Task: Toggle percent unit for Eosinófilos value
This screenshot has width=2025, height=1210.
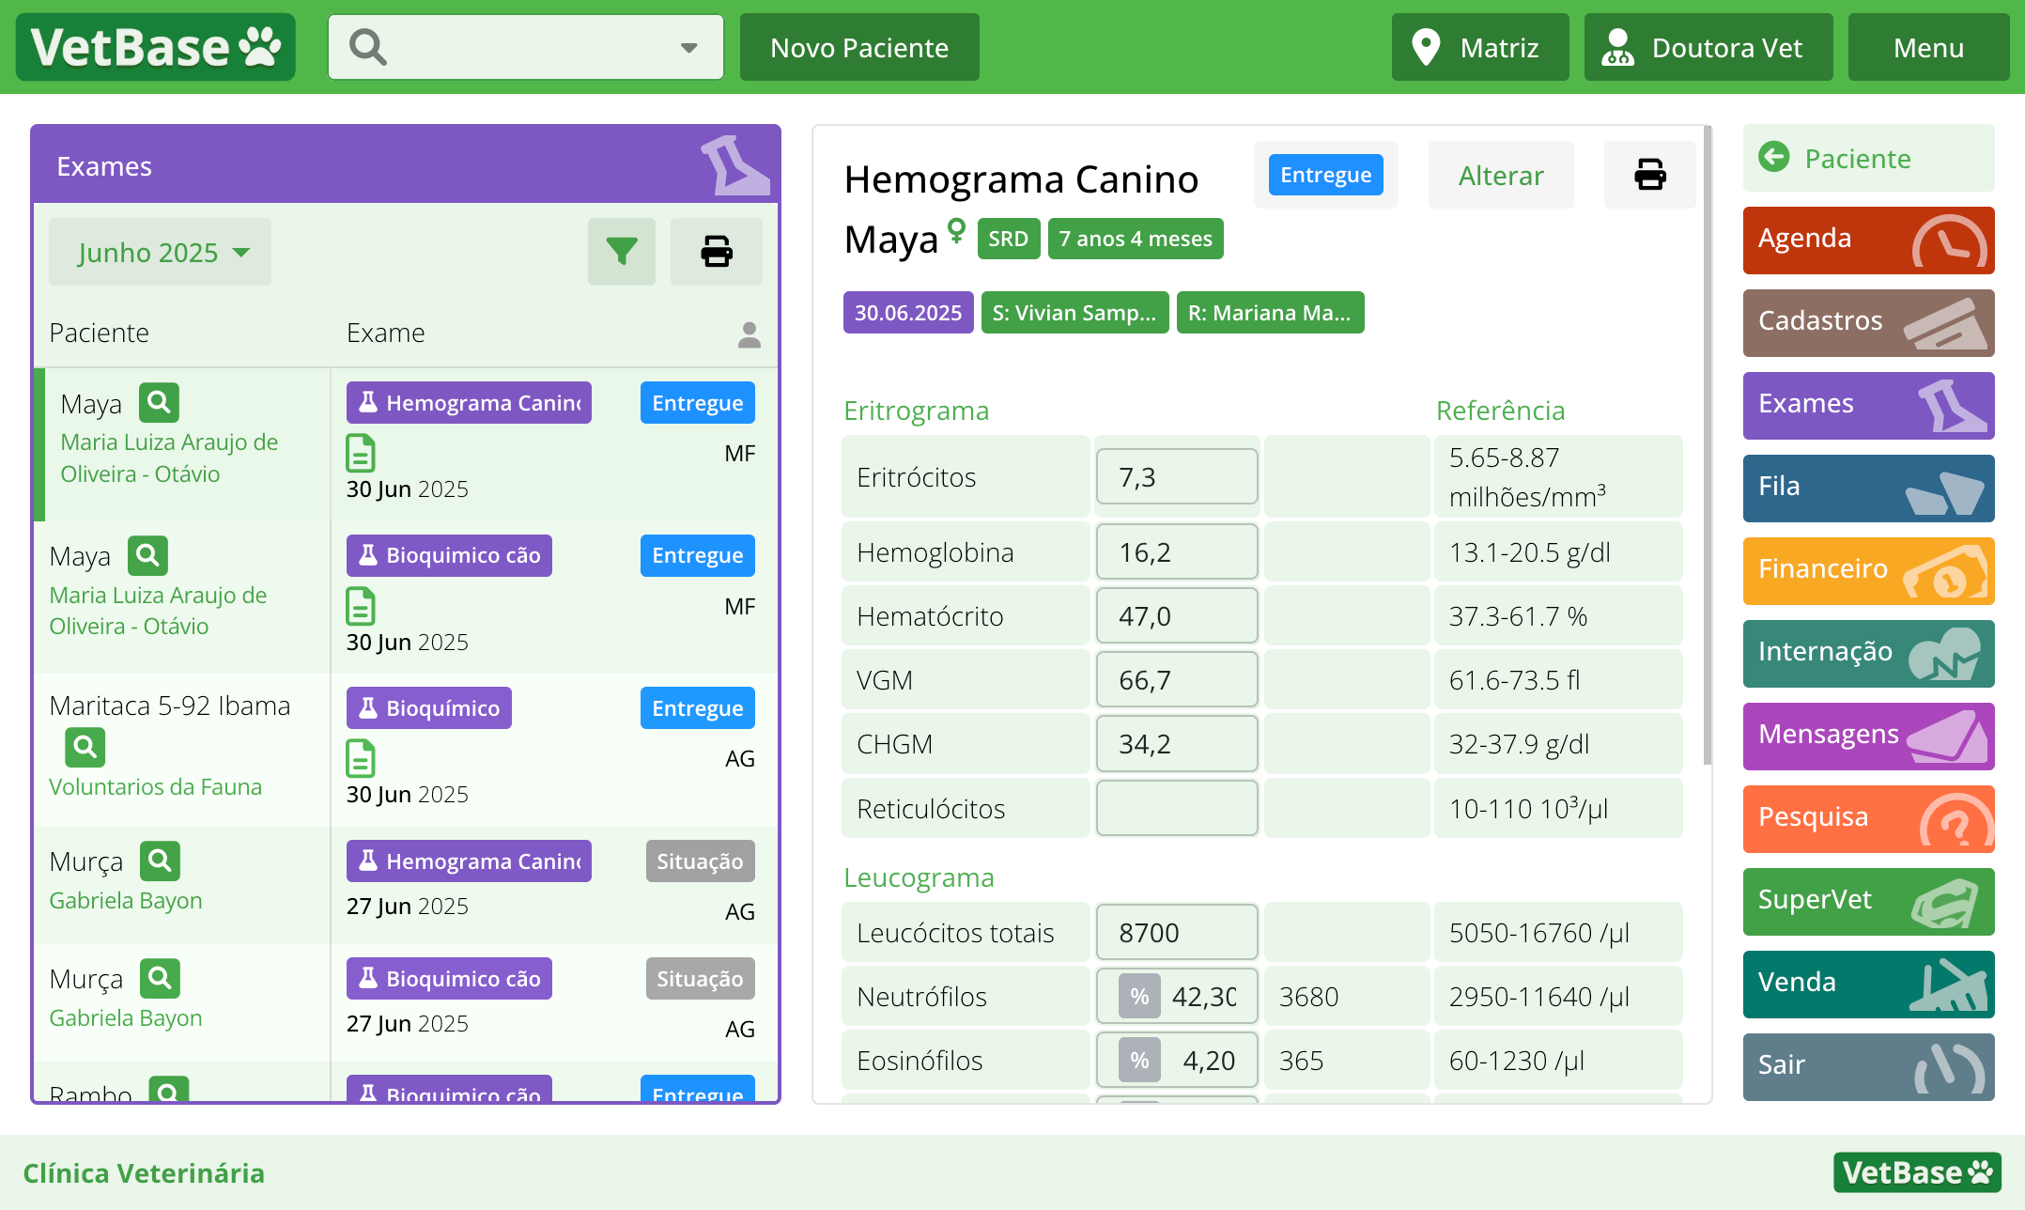Action: click(x=1139, y=1061)
